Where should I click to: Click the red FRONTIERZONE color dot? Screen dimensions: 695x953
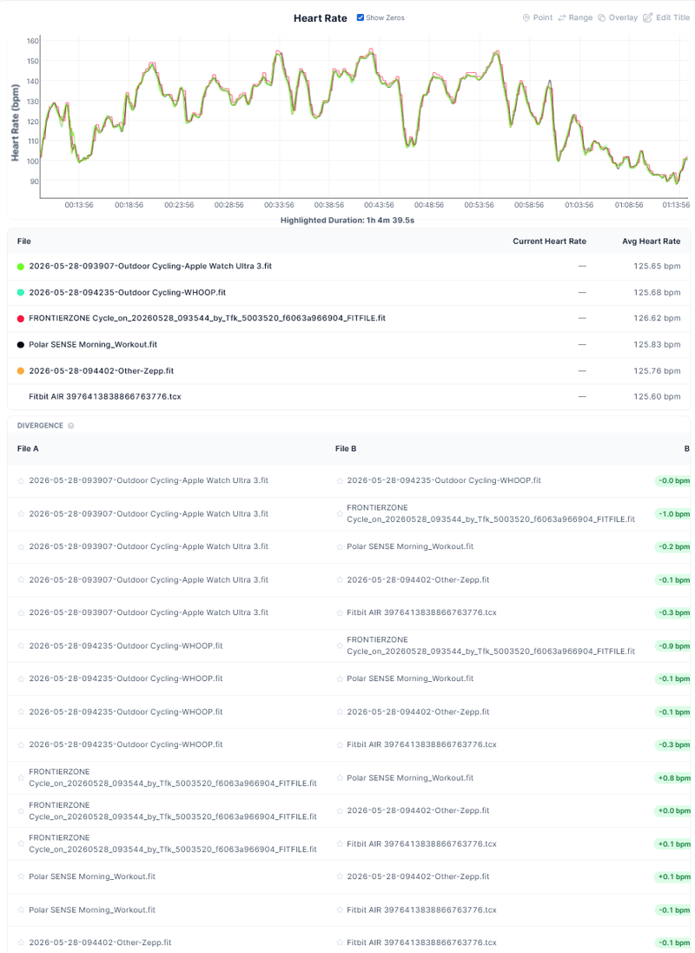point(21,319)
